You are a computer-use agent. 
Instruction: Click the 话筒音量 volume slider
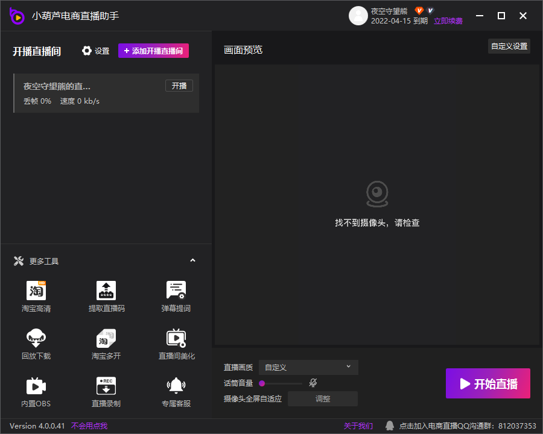pyautogui.click(x=281, y=383)
